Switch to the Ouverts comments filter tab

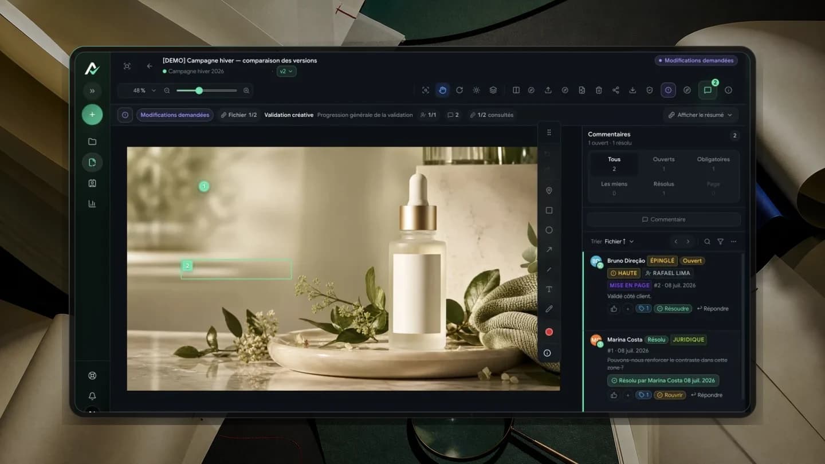click(x=663, y=164)
